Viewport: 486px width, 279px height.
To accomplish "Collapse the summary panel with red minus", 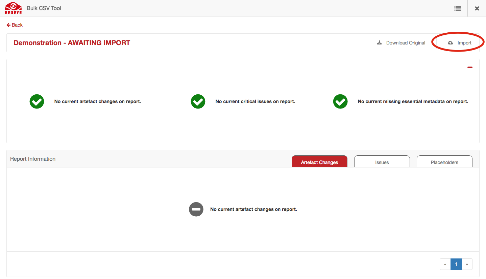I will [x=470, y=67].
